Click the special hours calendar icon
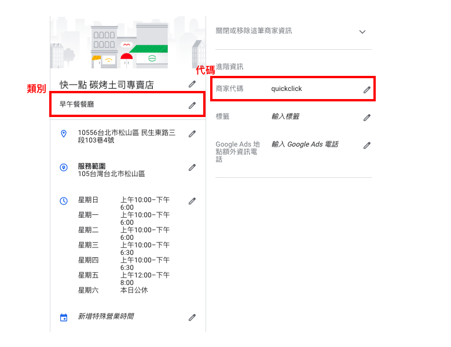The height and width of the screenshot is (347, 451). [x=64, y=317]
